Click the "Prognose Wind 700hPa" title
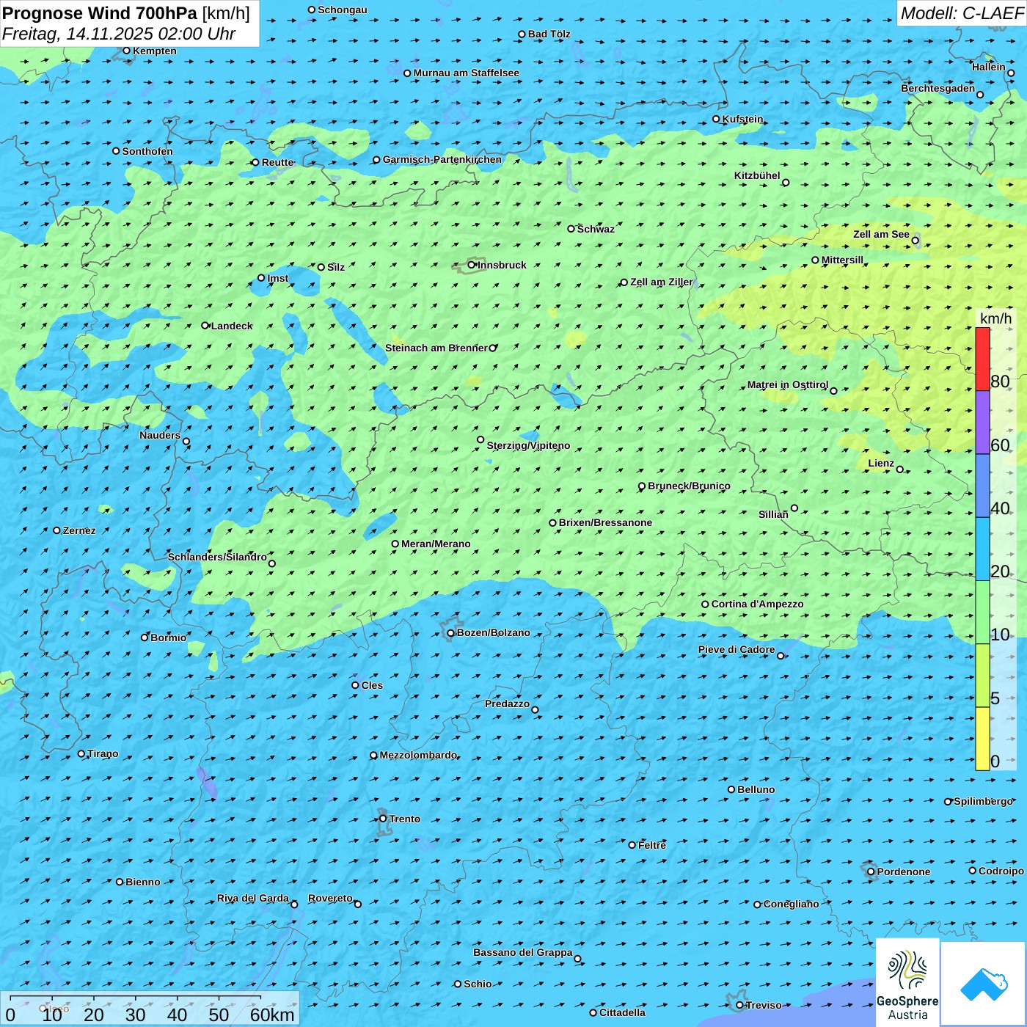The image size is (1027, 1027). coord(100,13)
